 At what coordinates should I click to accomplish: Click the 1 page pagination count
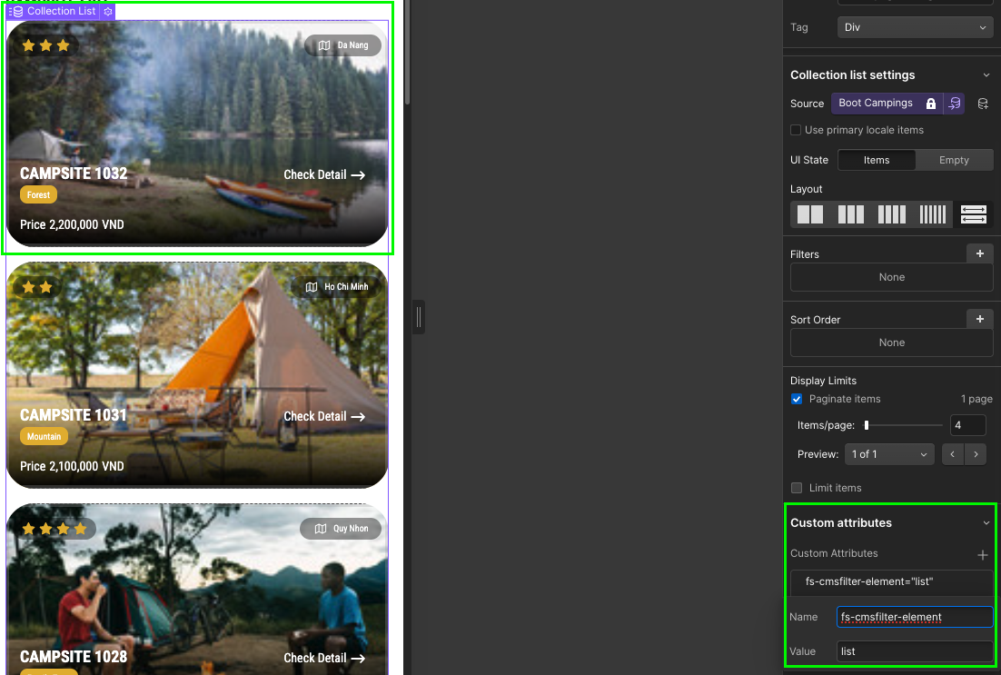[976, 399]
